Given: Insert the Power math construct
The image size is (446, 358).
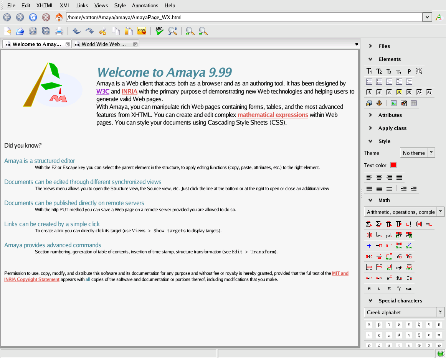Looking at the screenshot, I should point(389,256).
